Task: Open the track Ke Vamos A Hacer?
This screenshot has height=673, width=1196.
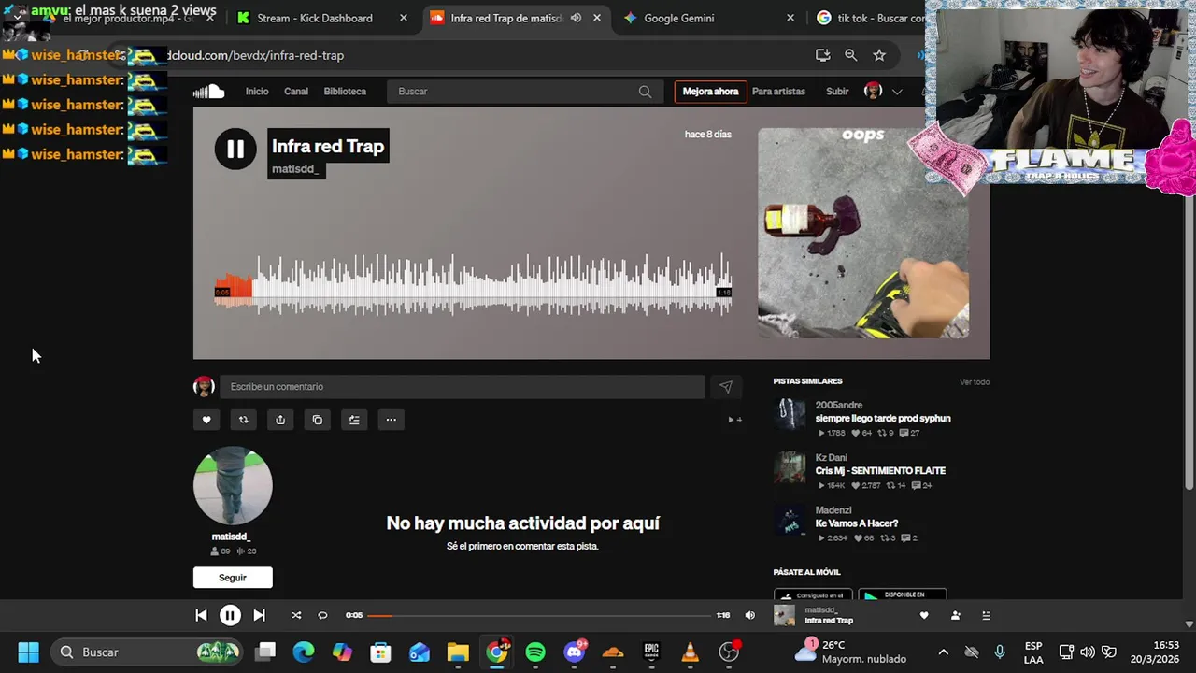Action: [857, 523]
